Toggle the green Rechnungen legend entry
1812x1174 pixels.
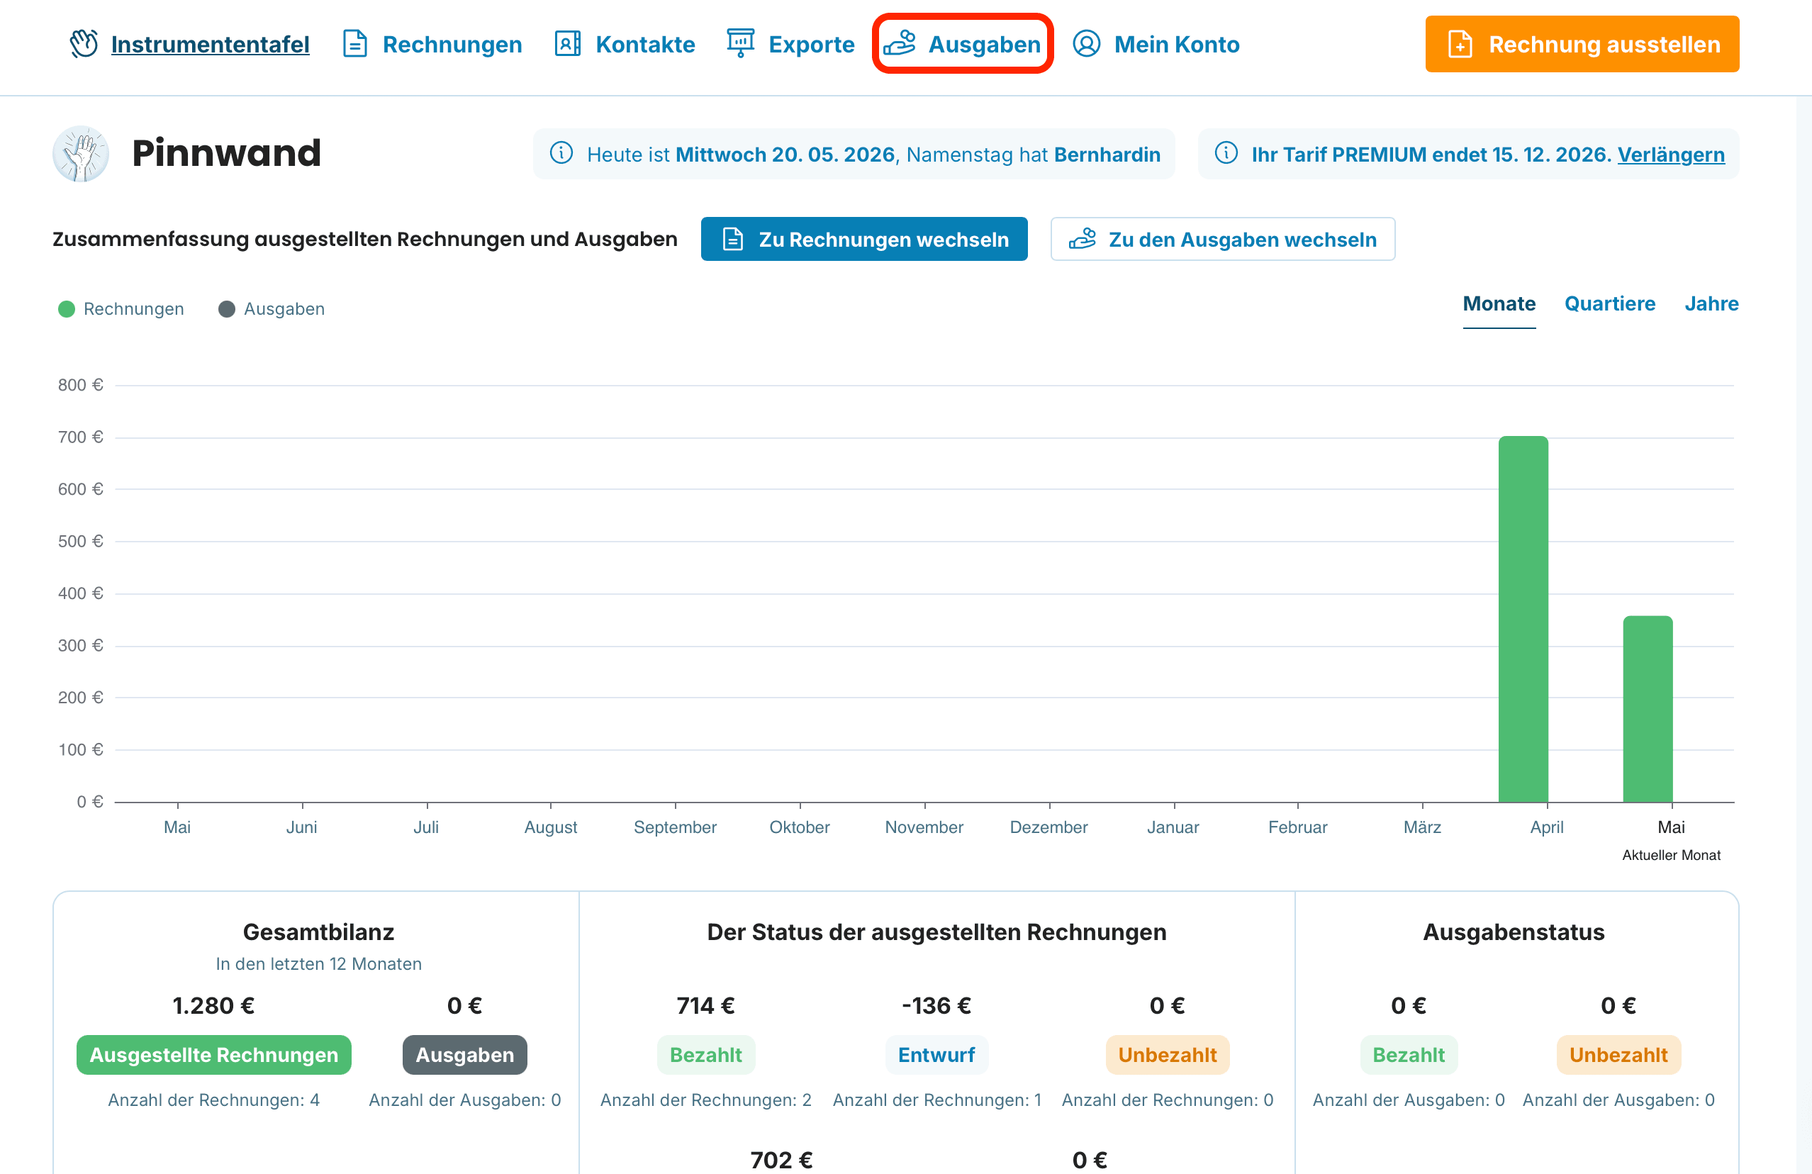point(121,309)
